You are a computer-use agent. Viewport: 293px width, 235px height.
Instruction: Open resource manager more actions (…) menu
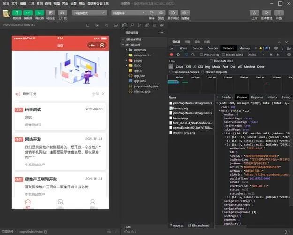point(161,32)
